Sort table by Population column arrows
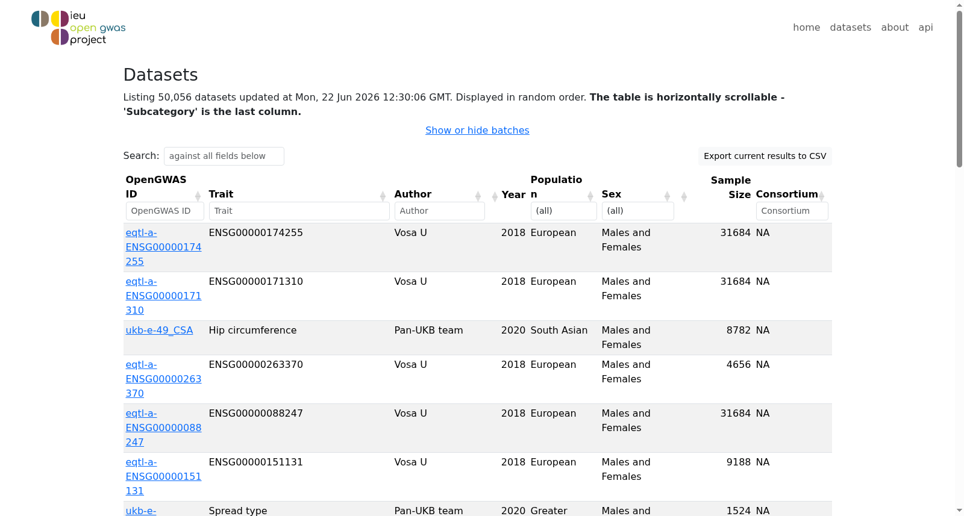 pos(590,196)
